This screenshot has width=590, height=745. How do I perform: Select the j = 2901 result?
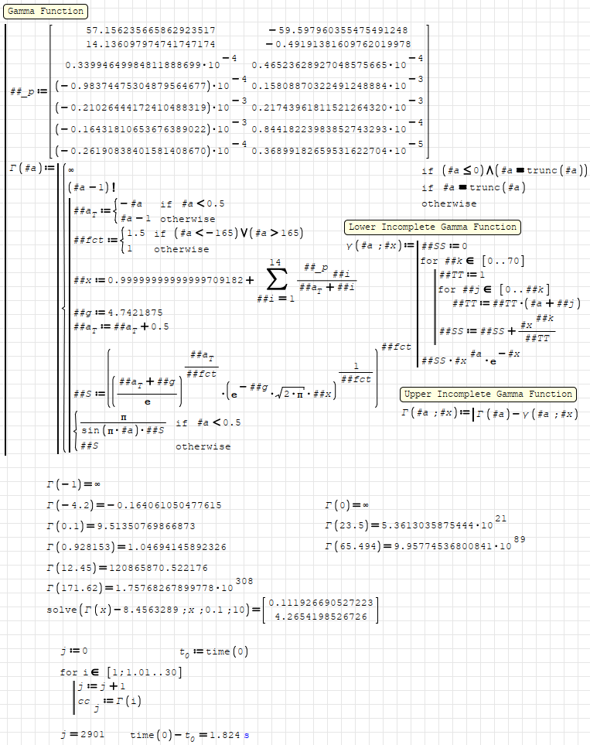tap(82, 733)
